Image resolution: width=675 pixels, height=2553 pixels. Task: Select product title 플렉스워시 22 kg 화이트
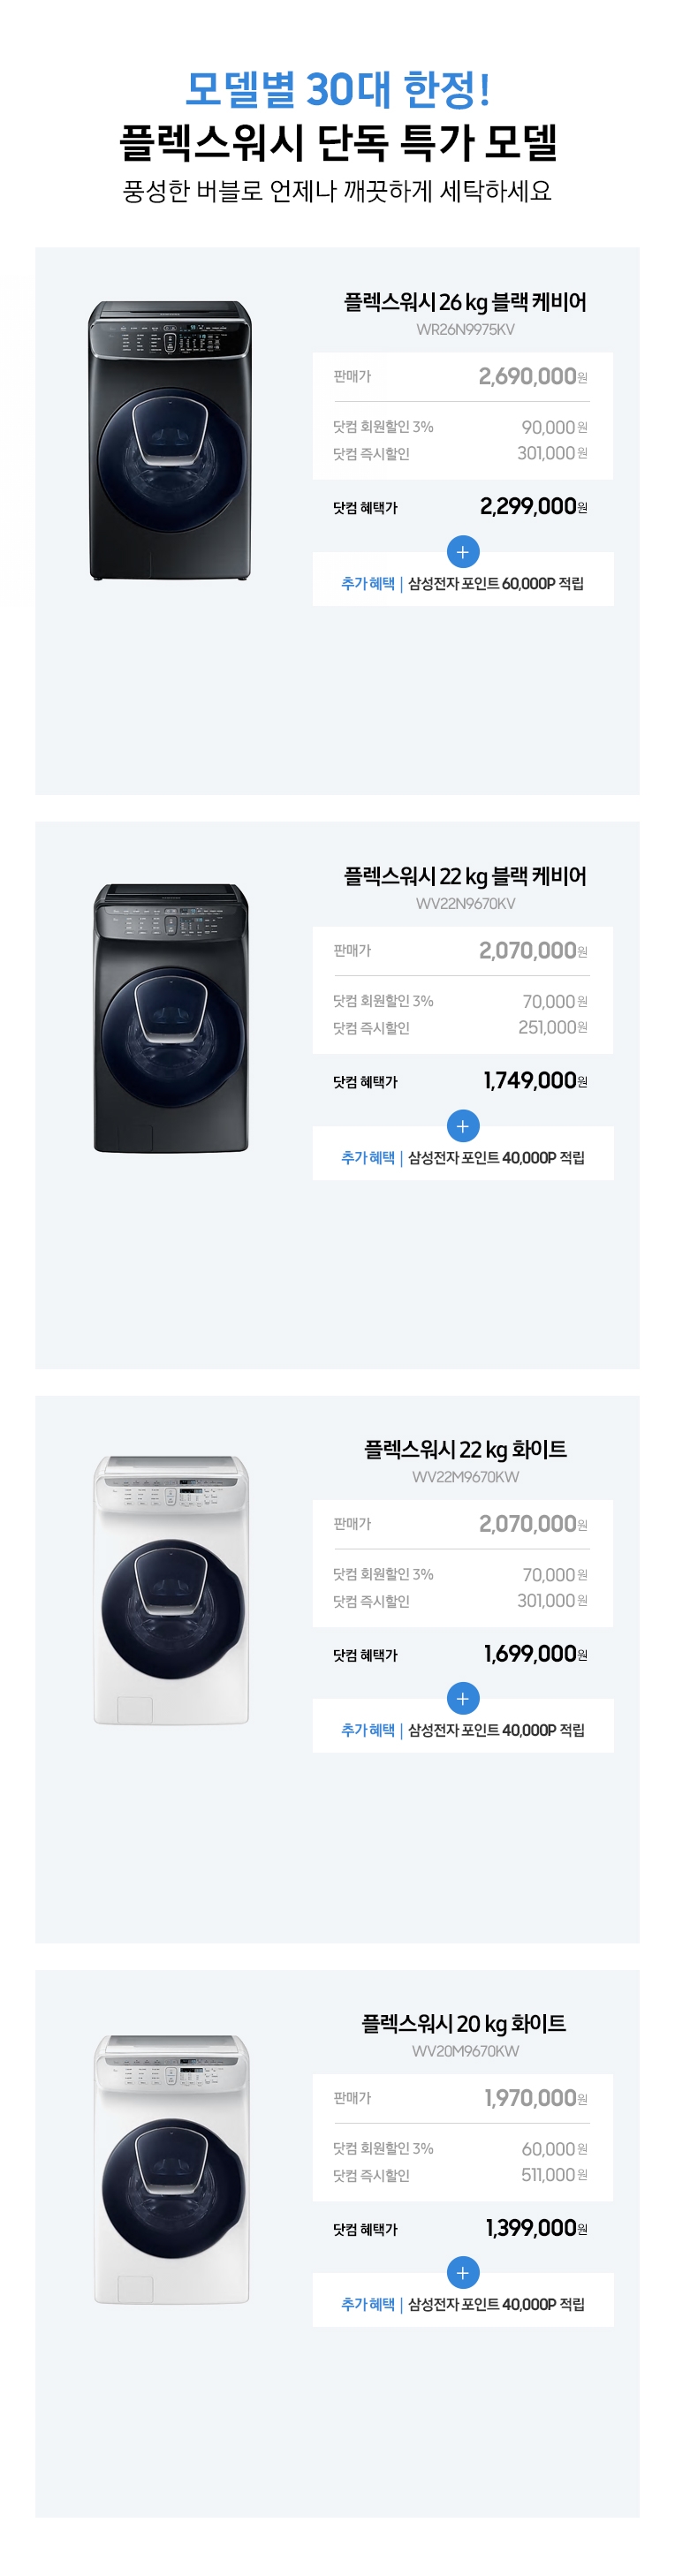(465, 1449)
